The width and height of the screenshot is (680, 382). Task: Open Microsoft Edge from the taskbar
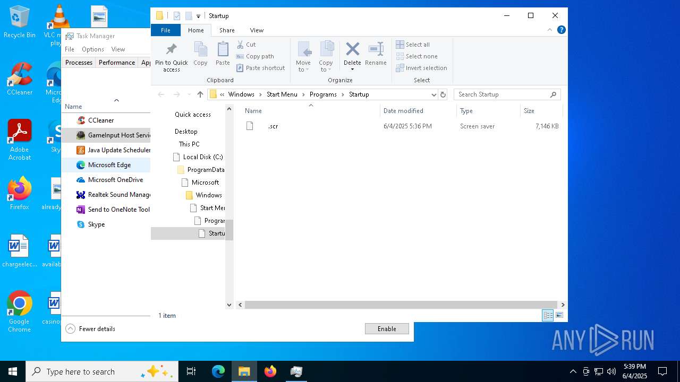click(x=218, y=371)
